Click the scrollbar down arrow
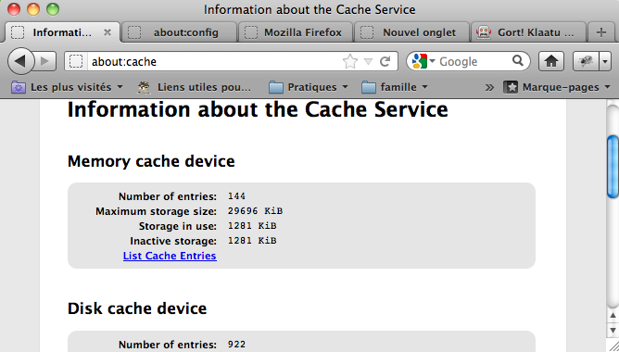 coord(613,331)
